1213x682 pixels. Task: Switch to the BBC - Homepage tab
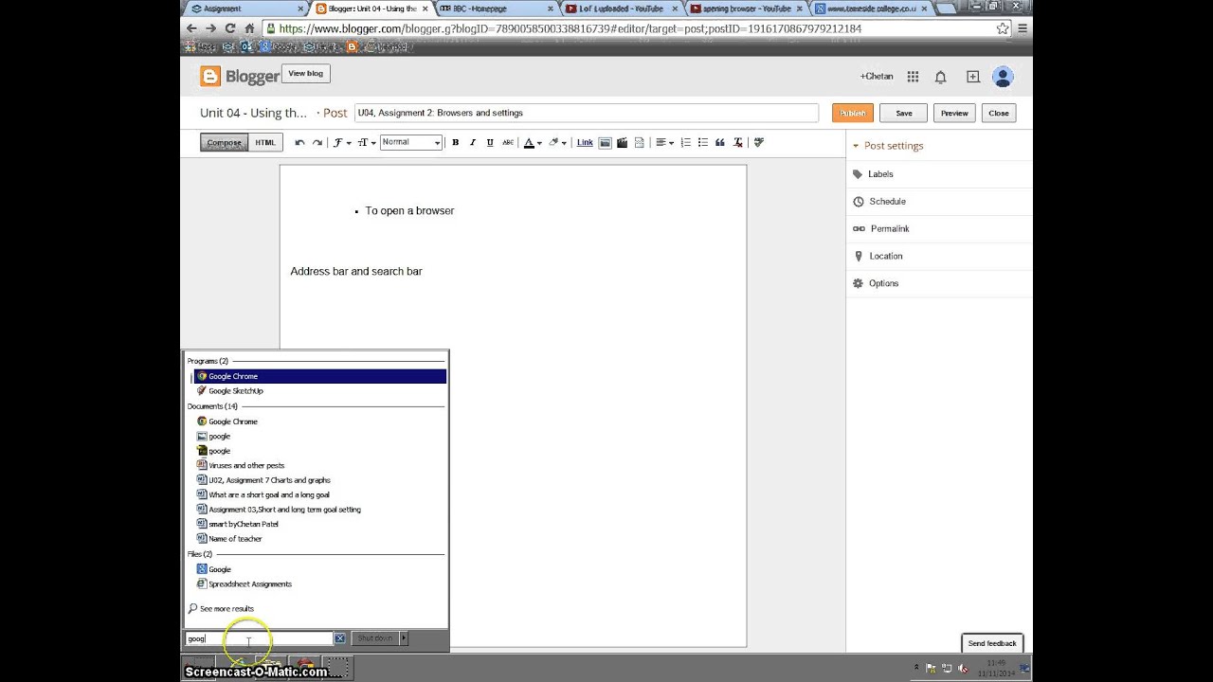coord(497,9)
